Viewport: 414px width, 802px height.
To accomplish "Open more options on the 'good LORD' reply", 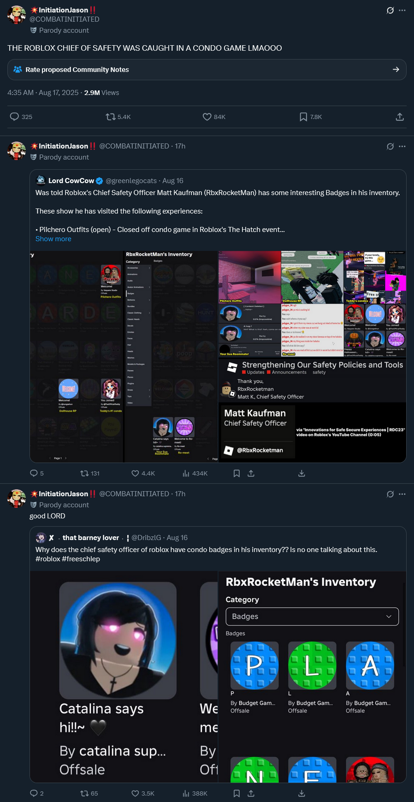I will coord(402,494).
